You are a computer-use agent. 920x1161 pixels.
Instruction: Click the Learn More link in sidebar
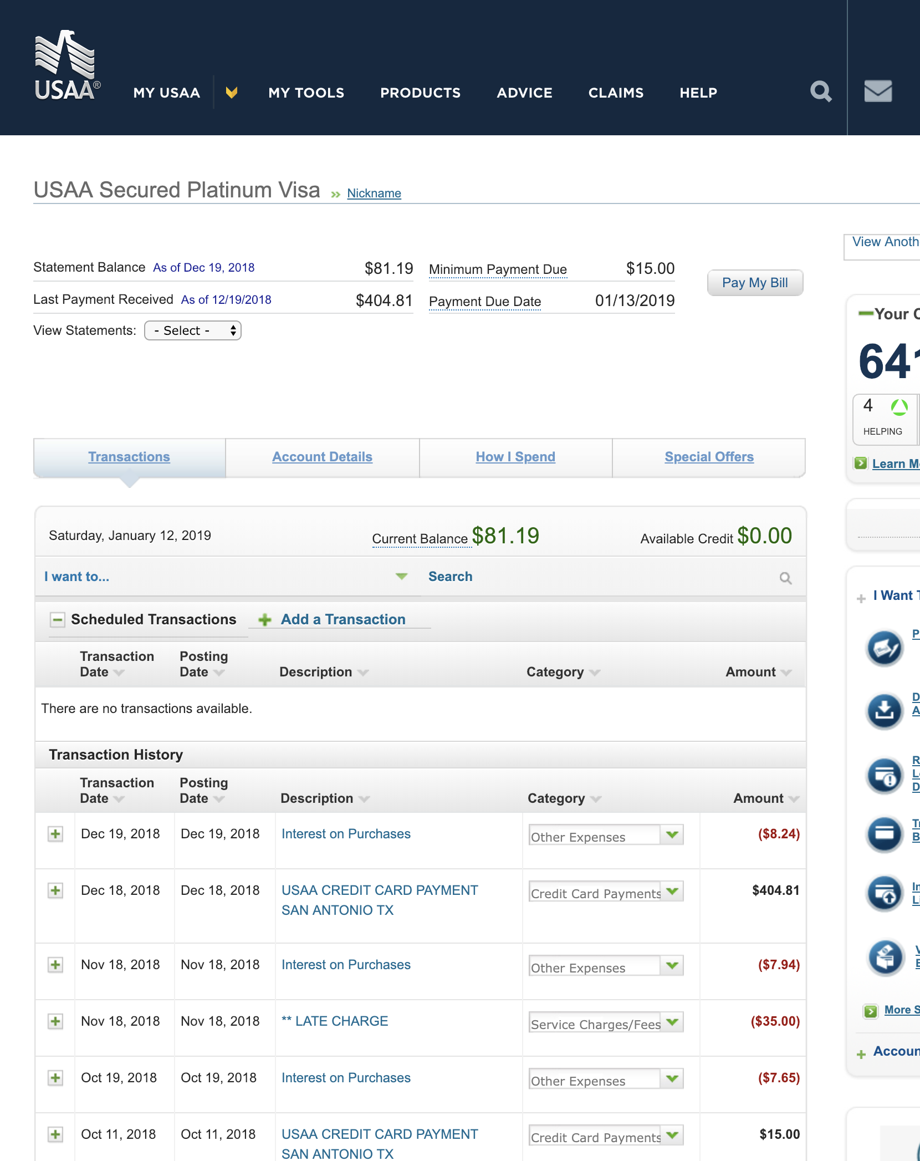point(896,464)
